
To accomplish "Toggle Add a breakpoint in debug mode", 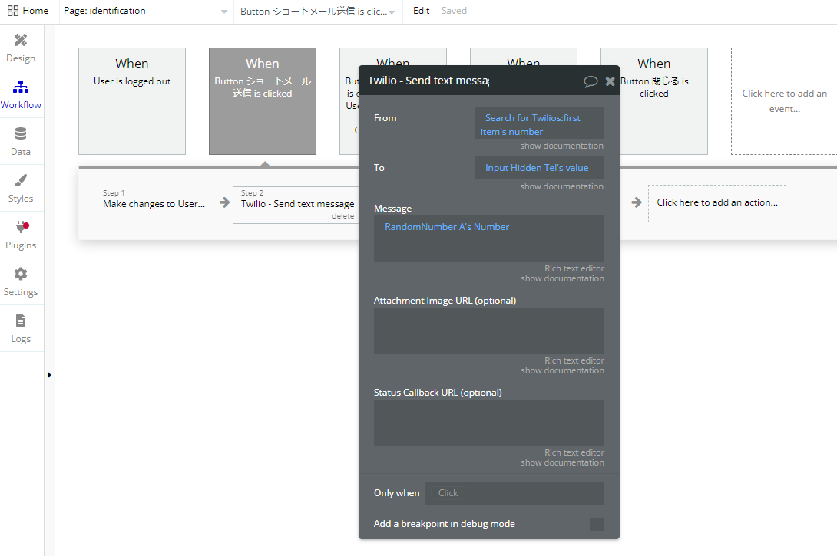I will pos(597,525).
